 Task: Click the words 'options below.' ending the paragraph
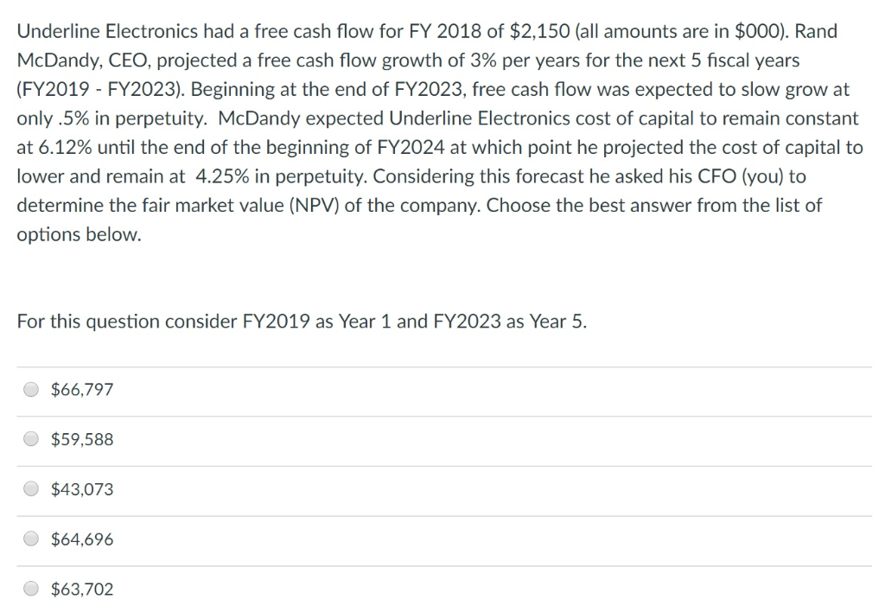[x=79, y=234]
